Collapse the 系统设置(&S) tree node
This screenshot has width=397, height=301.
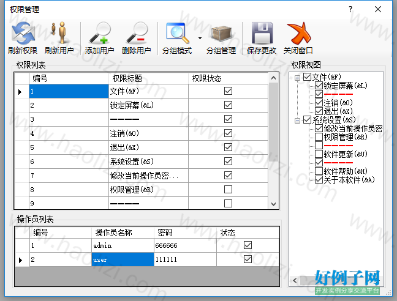[298, 121]
